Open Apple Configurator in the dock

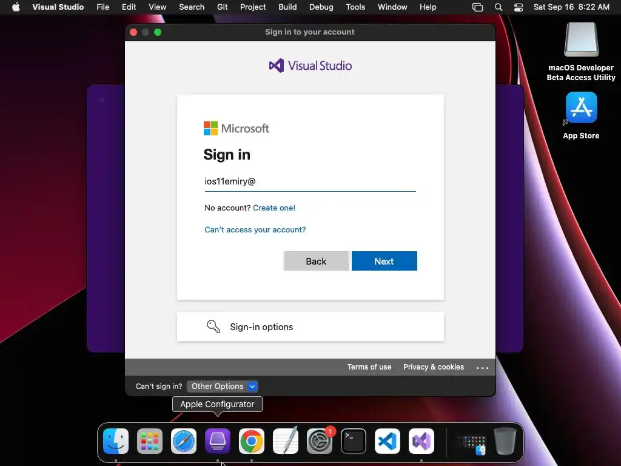point(218,441)
